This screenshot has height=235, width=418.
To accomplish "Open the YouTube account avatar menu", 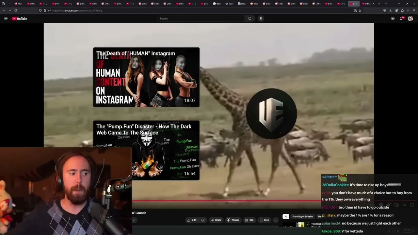I will point(410,19).
